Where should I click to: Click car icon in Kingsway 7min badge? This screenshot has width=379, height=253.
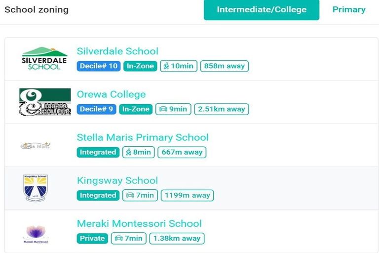(130, 195)
